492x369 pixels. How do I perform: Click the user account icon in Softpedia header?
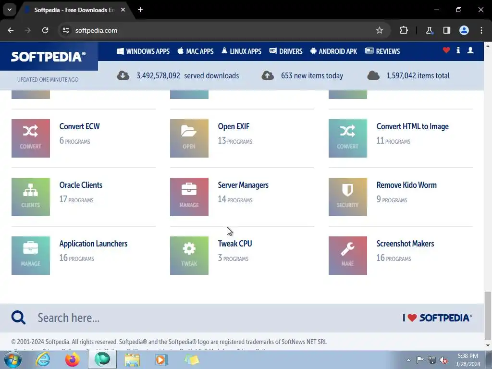pos(470,50)
